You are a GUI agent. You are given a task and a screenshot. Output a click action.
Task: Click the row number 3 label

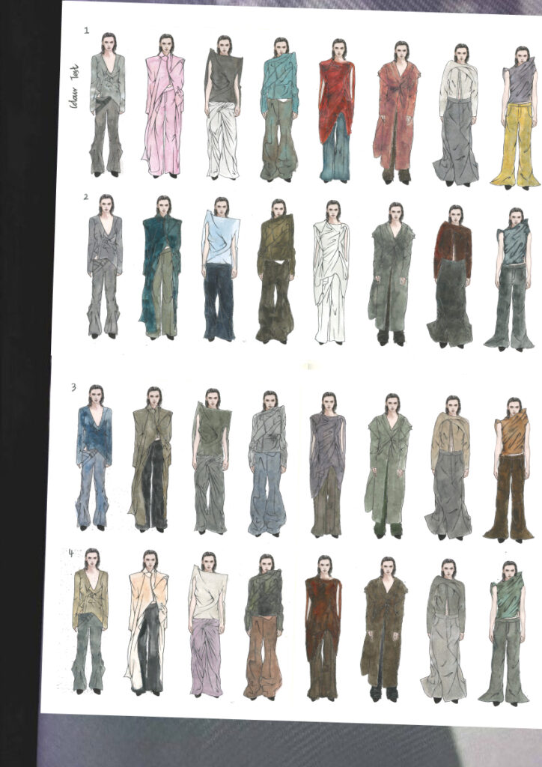click(73, 387)
